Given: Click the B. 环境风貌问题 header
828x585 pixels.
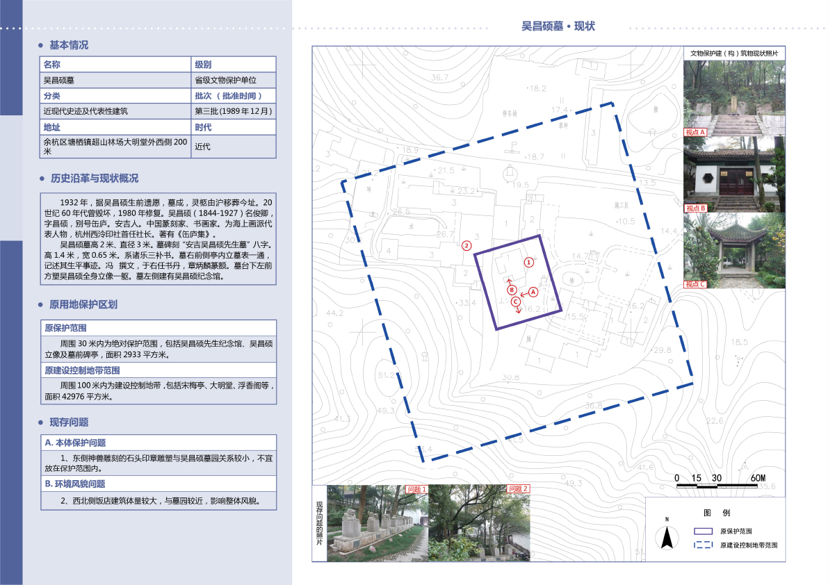Looking at the screenshot, I should [x=159, y=484].
